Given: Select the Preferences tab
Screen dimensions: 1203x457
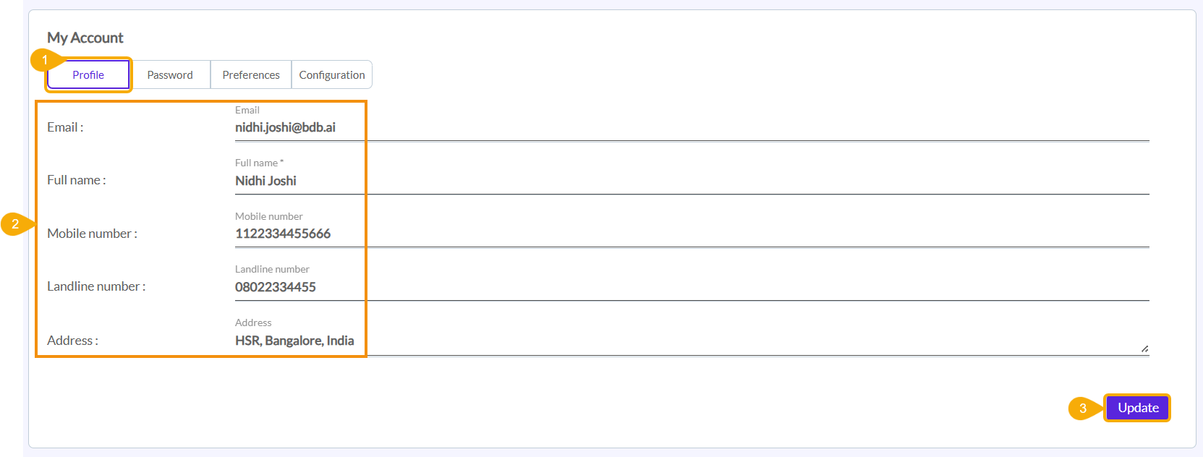Looking at the screenshot, I should 251,75.
